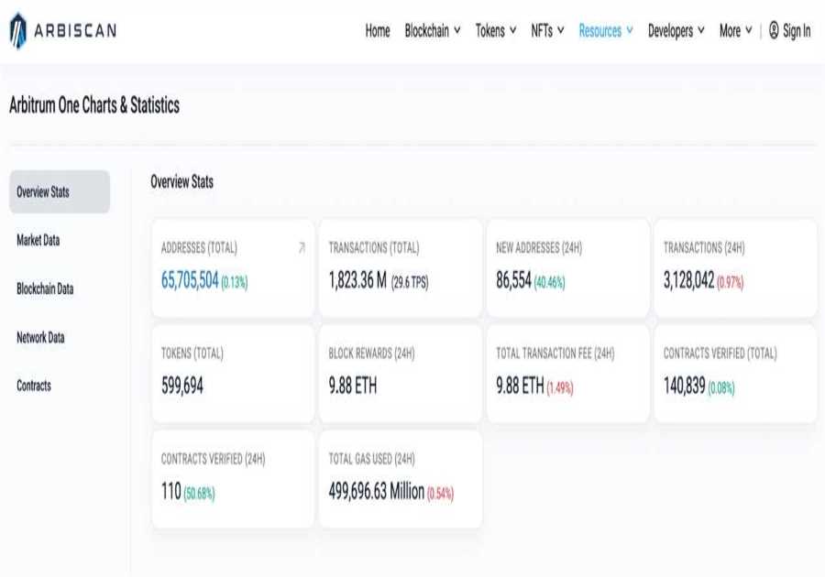Click the (0.97%) change text
The image size is (825, 577).
pyautogui.click(x=730, y=283)
